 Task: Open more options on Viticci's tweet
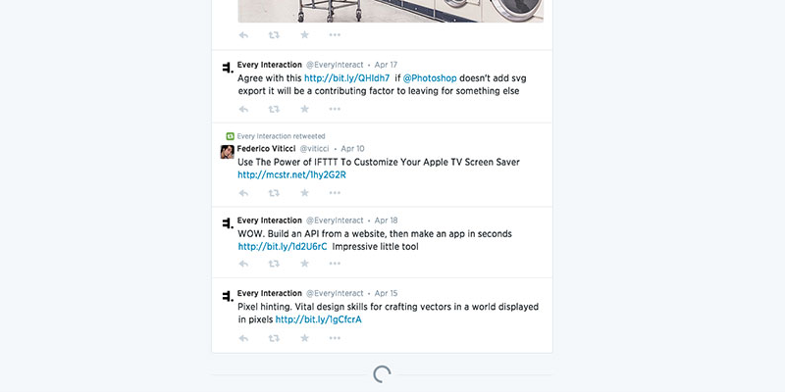[x=335, y=193]
